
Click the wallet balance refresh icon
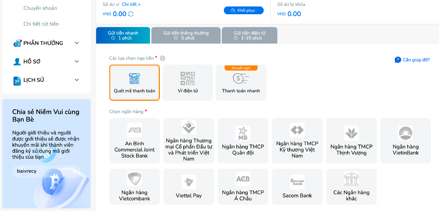pos(131,14)
